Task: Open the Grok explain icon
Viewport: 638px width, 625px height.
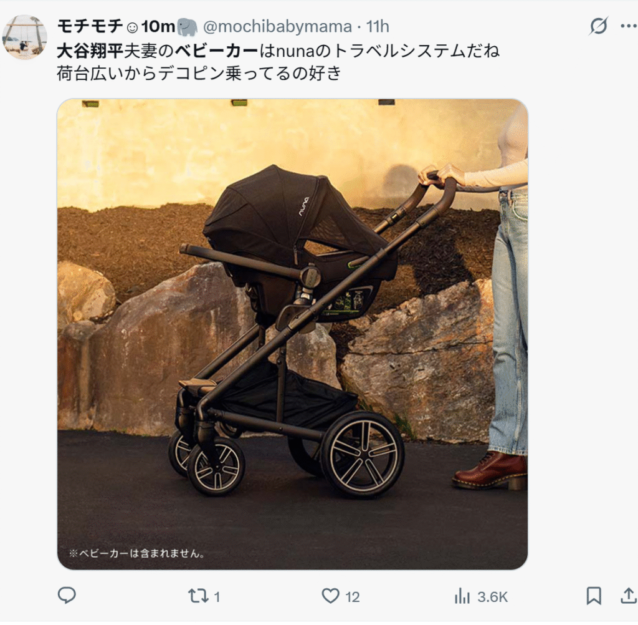Action: coord(599,26)
